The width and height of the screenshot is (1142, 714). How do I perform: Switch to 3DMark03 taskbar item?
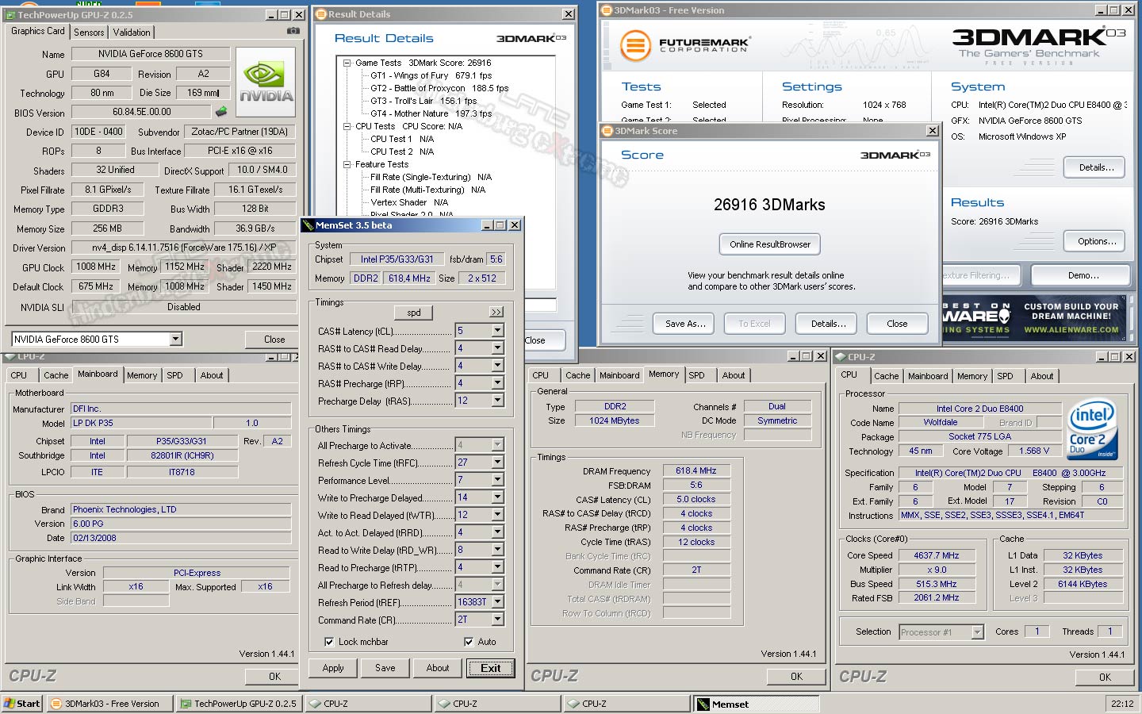pos(109,704)
